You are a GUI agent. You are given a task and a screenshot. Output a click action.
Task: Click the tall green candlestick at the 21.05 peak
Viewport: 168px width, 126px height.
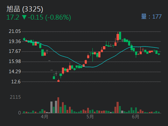[x=120, y=36]
